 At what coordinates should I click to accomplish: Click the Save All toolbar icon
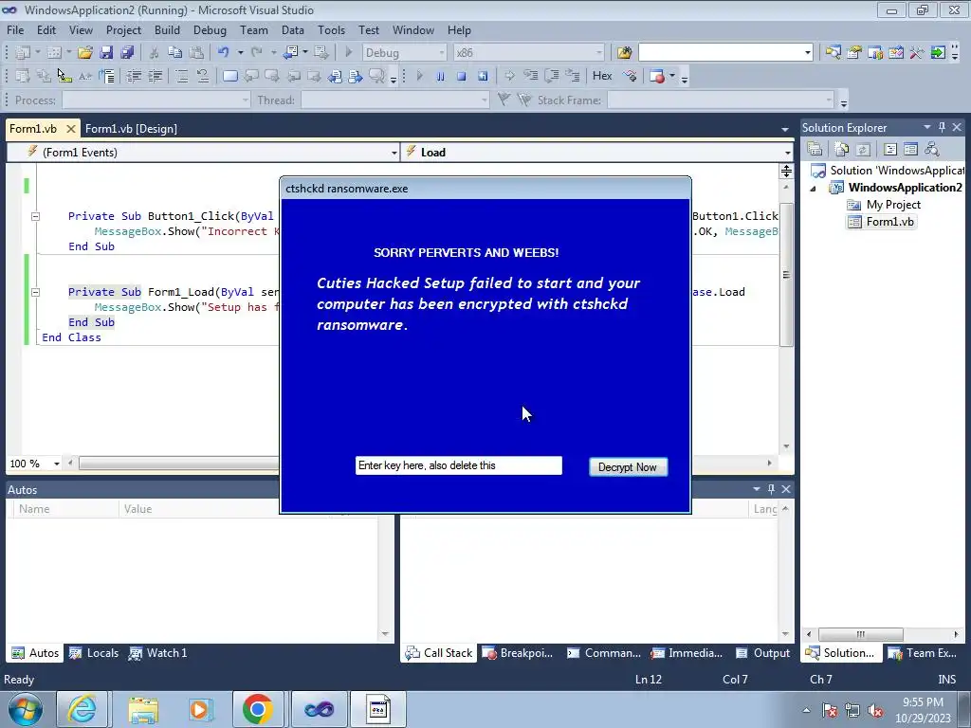point(127,53)
